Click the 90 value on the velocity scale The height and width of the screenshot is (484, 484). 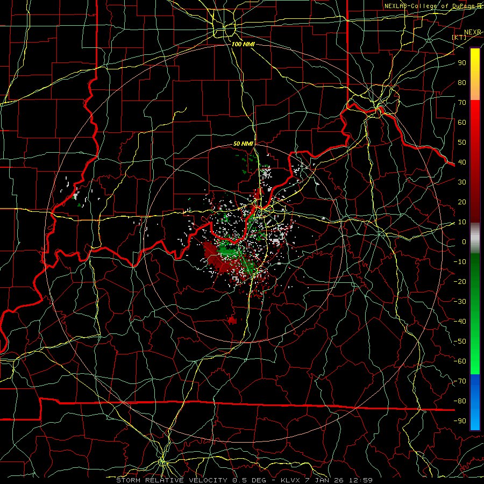coord(462,63)
